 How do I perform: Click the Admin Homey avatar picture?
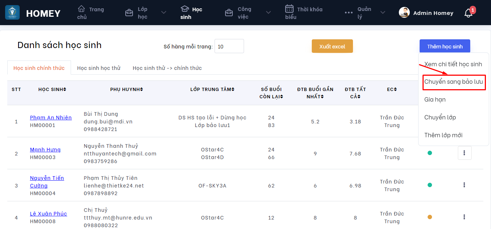(404, 13)
